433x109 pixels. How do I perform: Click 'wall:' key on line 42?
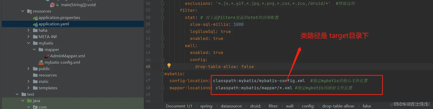pyautogui.click(x=191, y=46)
